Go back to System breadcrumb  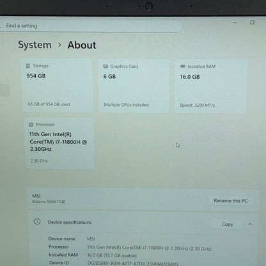(35, 45)
